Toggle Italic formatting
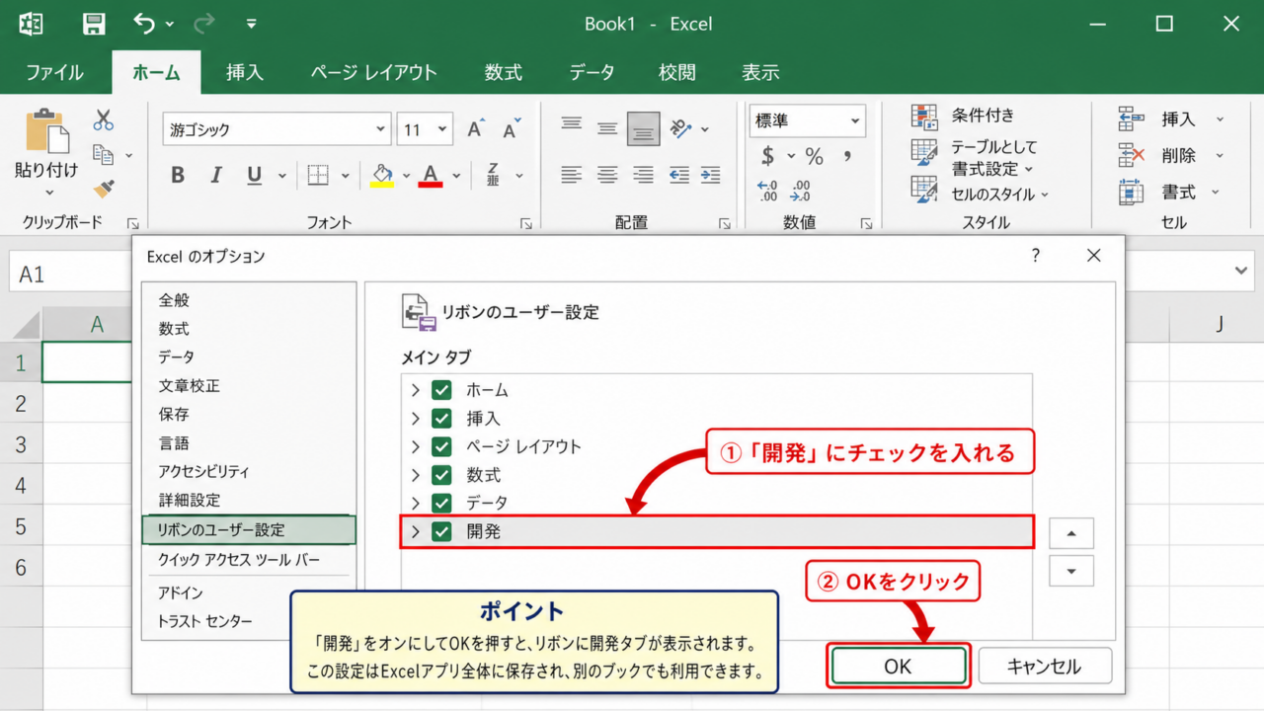The image size is (1264, 711). [x=216, y=176]
